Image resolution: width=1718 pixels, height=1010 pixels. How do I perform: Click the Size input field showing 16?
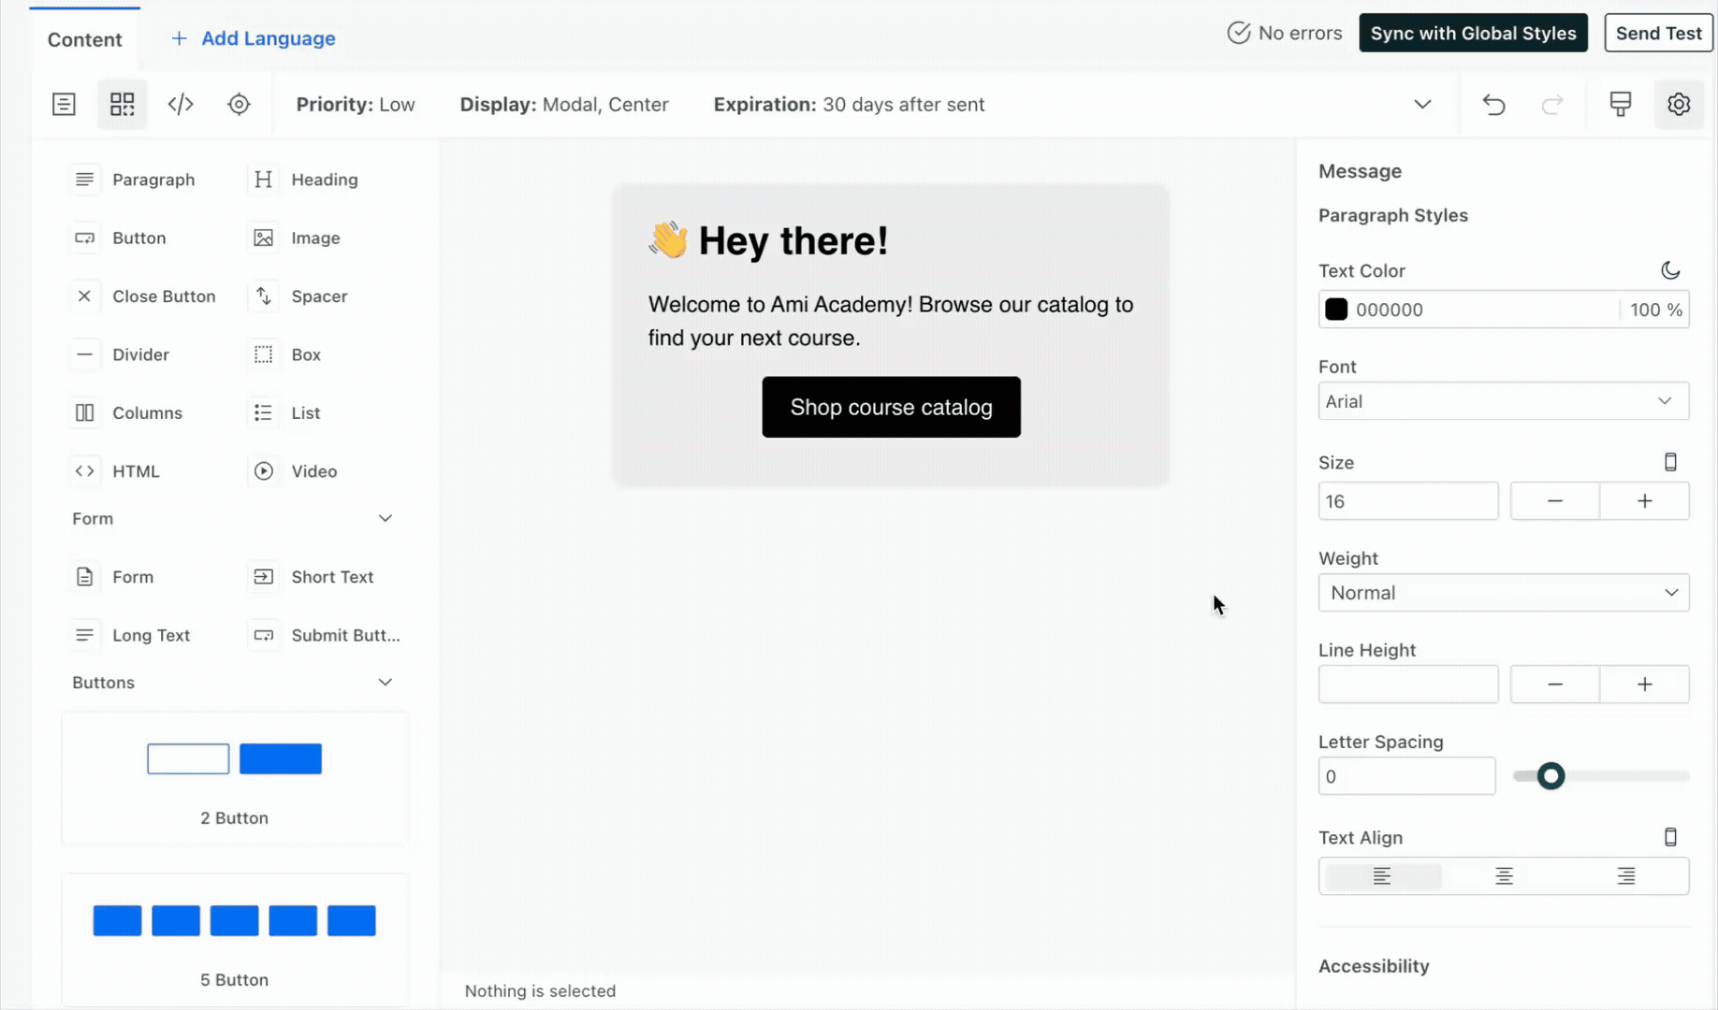(1408, 500)
